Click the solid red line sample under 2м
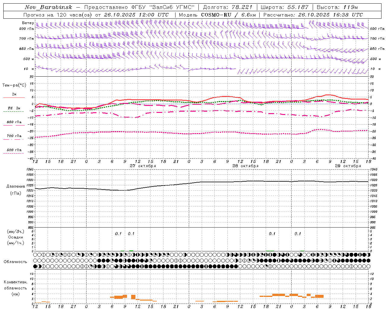Image resolution: width=386 pixels, height=309 pixels. 14,97
